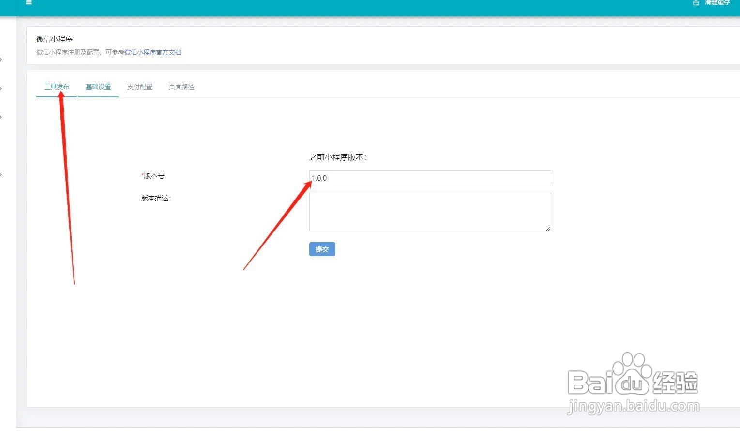
Task: Click the 清理缓存 label in the header
Action: coord(717,2)
